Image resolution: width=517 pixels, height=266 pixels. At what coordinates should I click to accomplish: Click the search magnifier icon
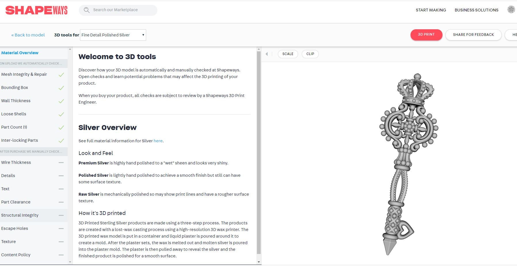[x=86, y=10]
